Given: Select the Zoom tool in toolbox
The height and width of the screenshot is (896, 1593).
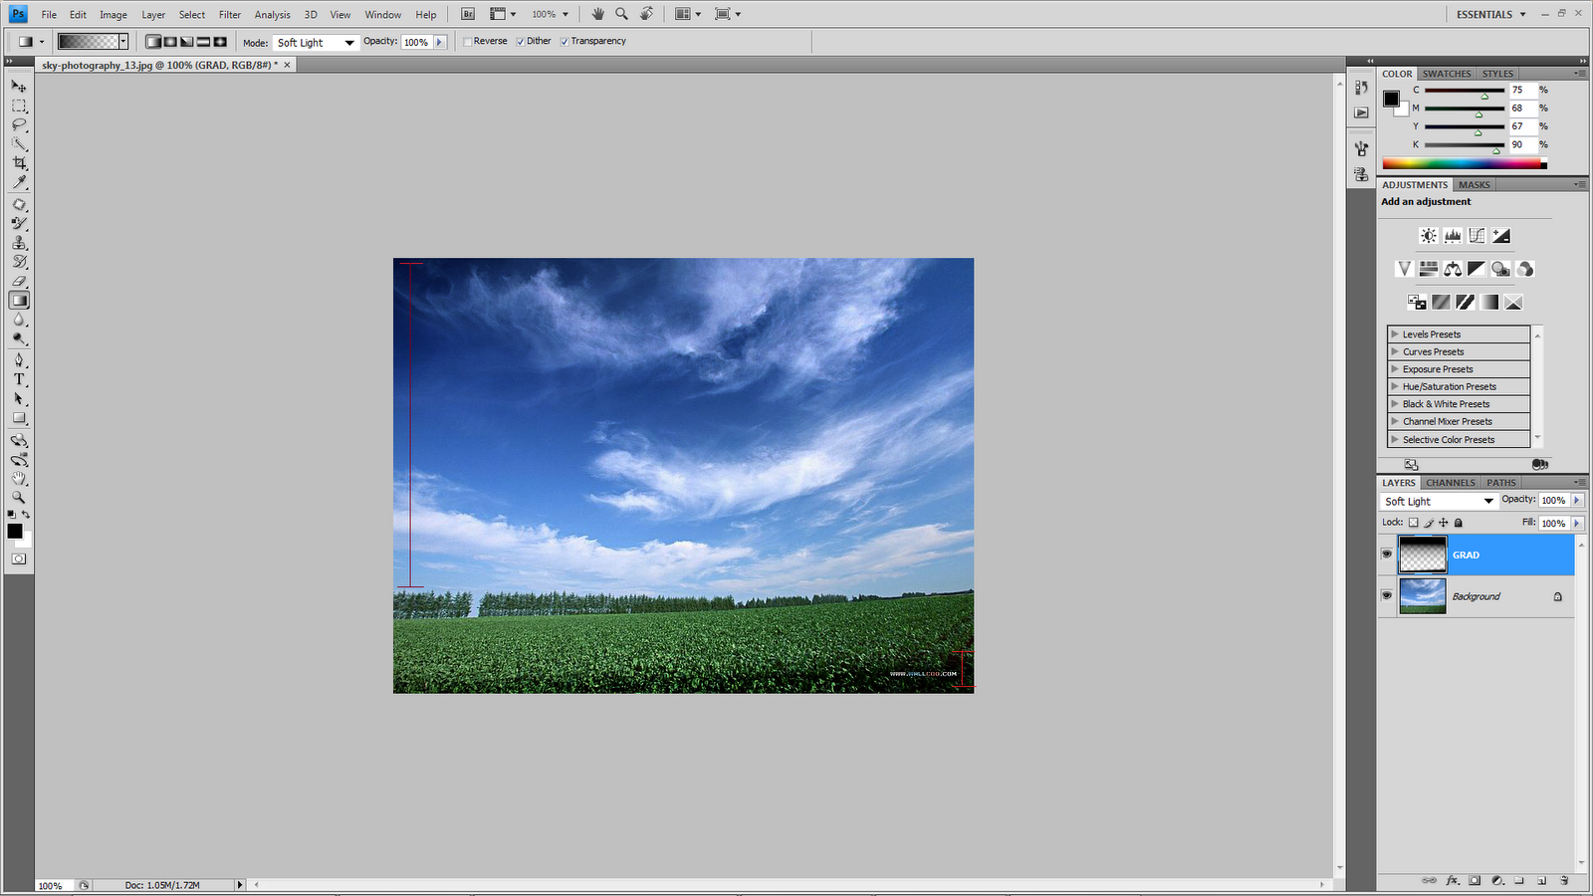Looking at the screenshot, I should (19, 497).
